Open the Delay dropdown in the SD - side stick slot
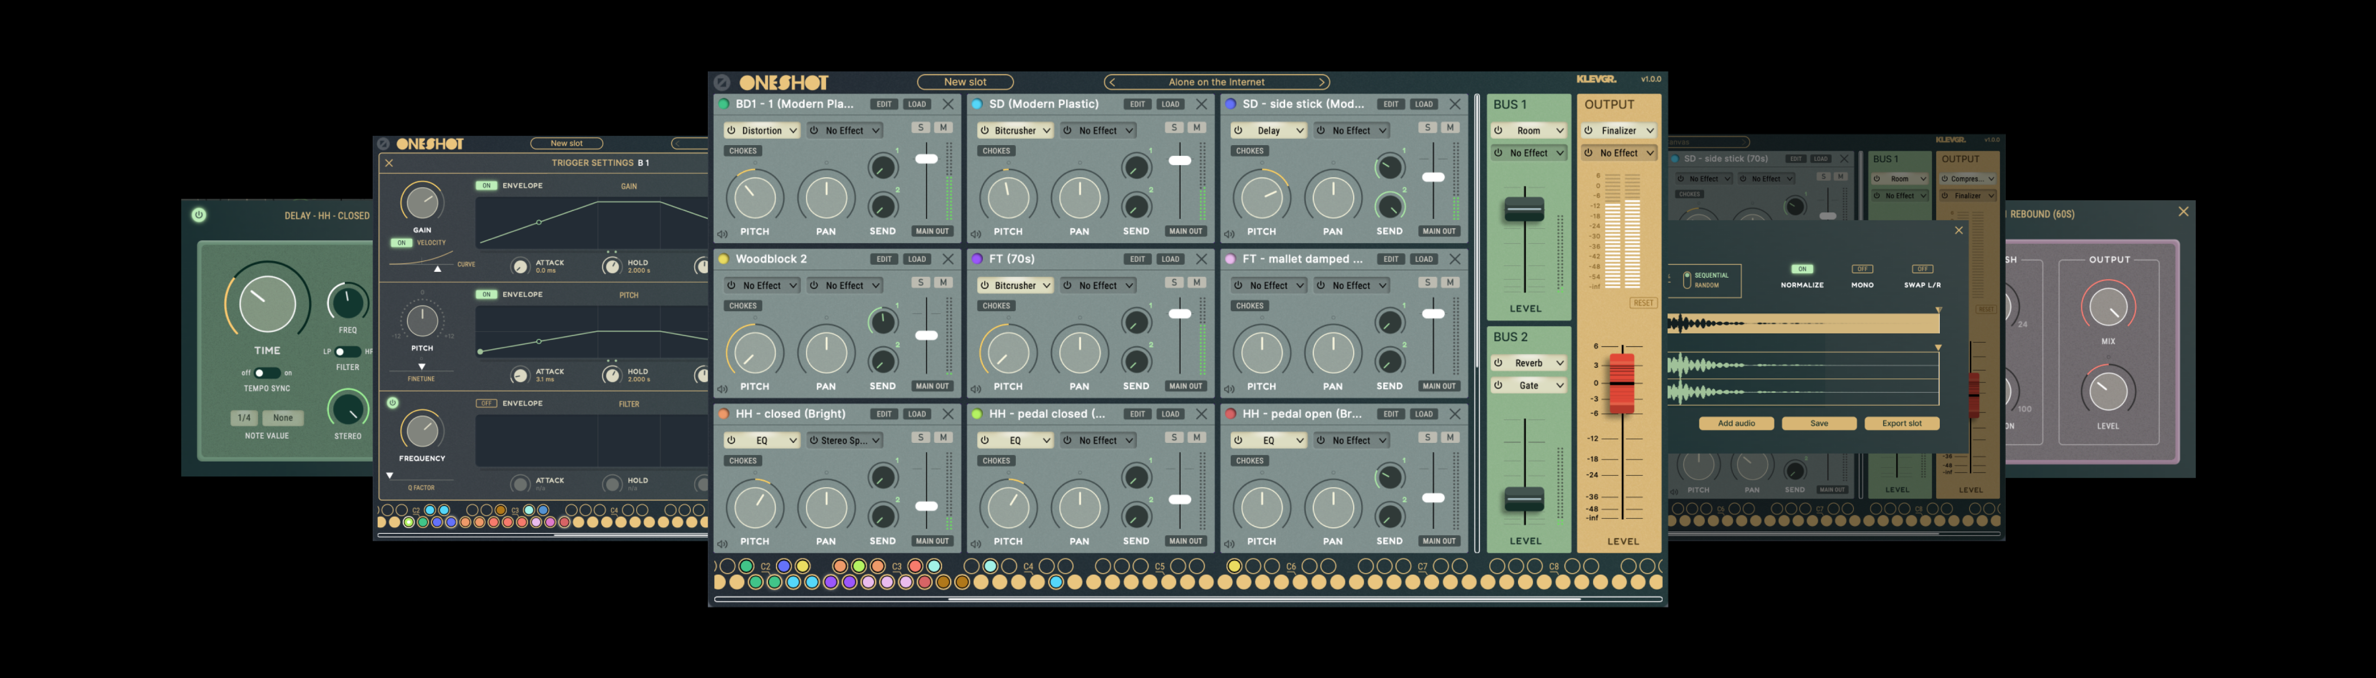Screen dimensions: 2376x678 (1268, 131)
